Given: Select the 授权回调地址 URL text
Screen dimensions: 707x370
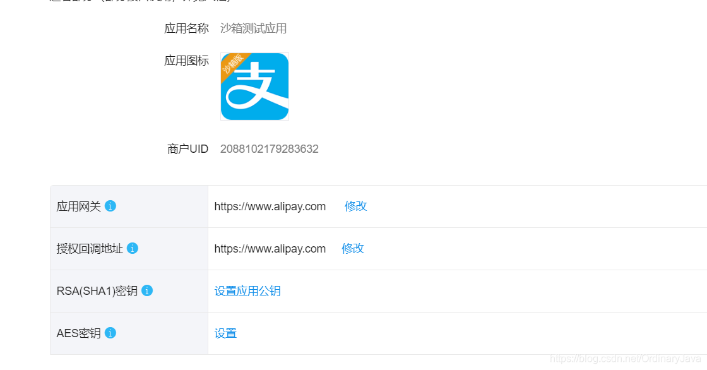Looking at the screenshot, I should 270,249.
